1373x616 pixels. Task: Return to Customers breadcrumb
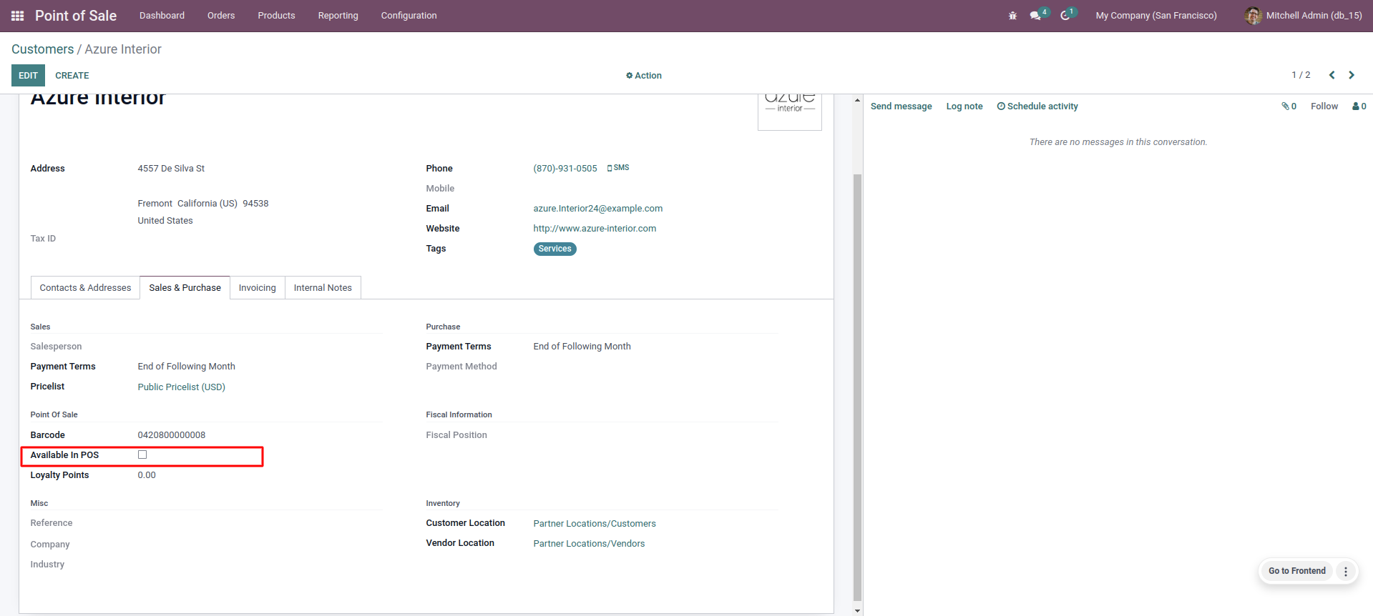coord(43,49)
